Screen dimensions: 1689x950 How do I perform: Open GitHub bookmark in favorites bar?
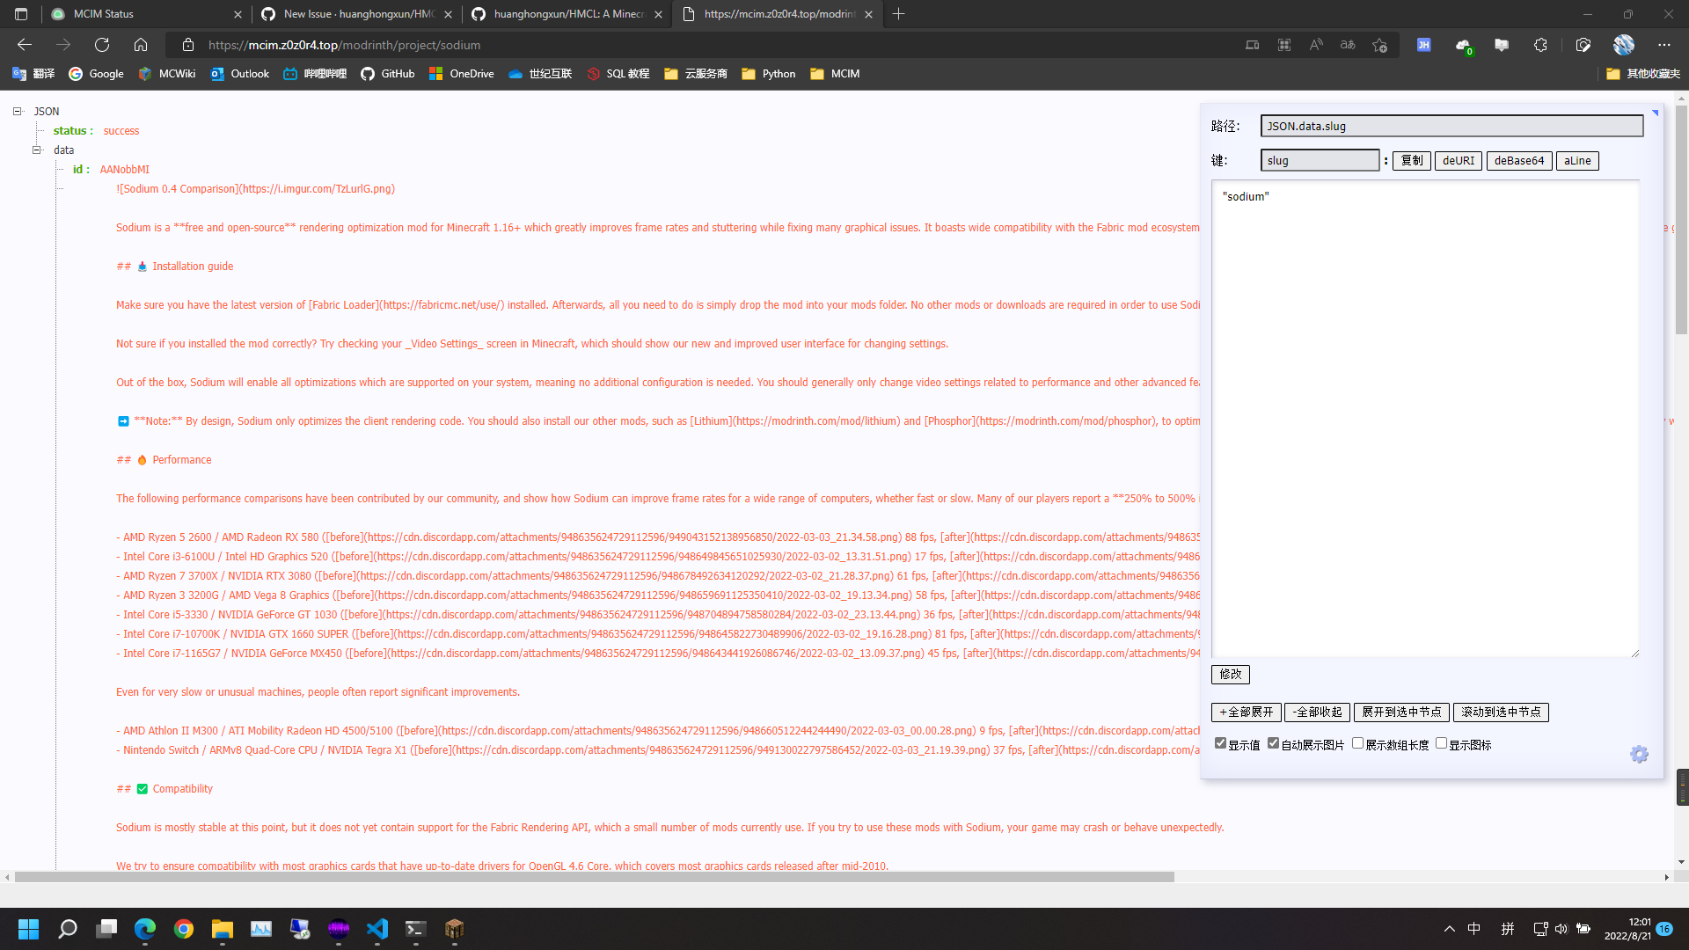point(388,74)
